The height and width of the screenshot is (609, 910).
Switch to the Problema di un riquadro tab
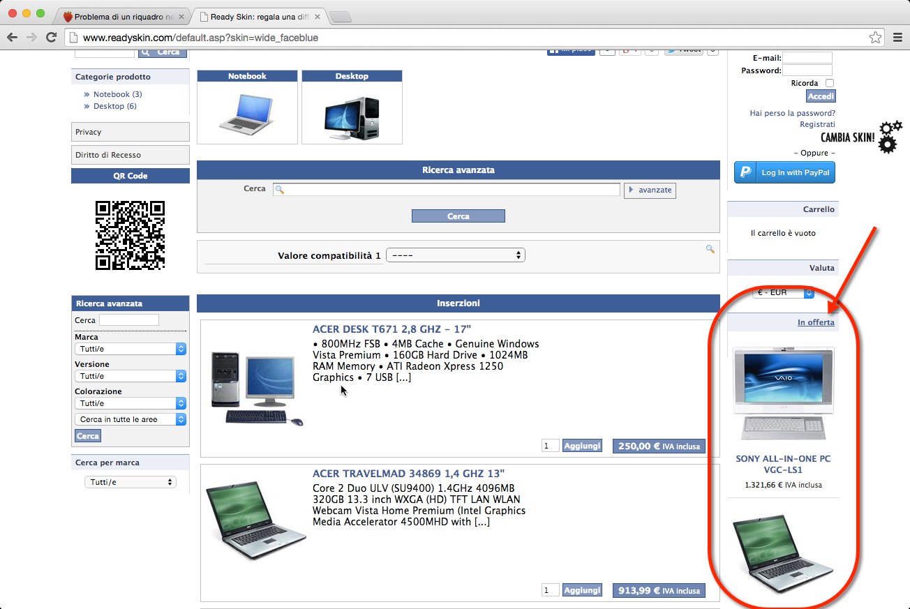pos(124,16)
